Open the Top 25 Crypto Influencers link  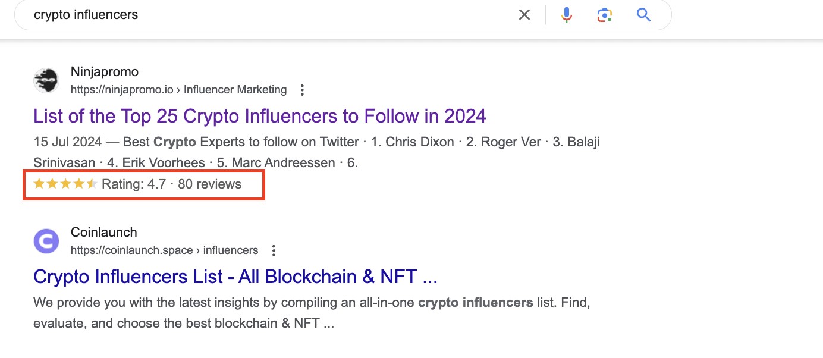click(260, 115)
